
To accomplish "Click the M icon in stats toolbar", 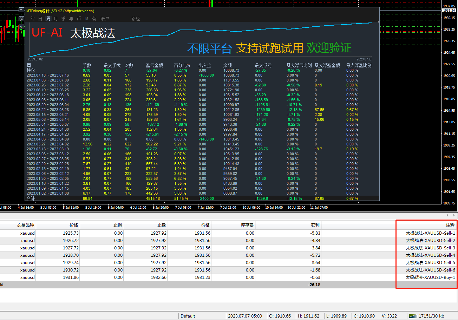I will coord(87,19).
